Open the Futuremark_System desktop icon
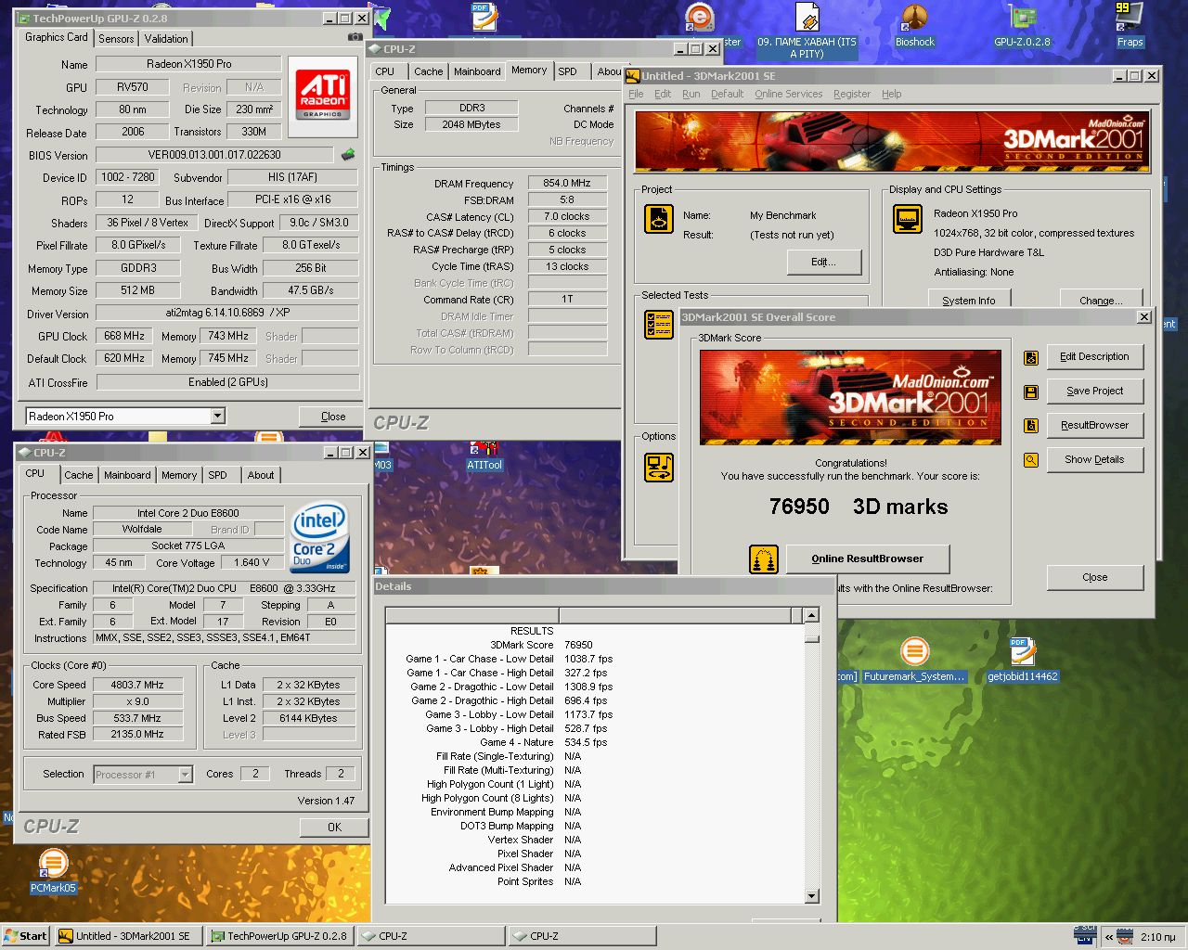 pyautogui.click(x=914, y=661)
